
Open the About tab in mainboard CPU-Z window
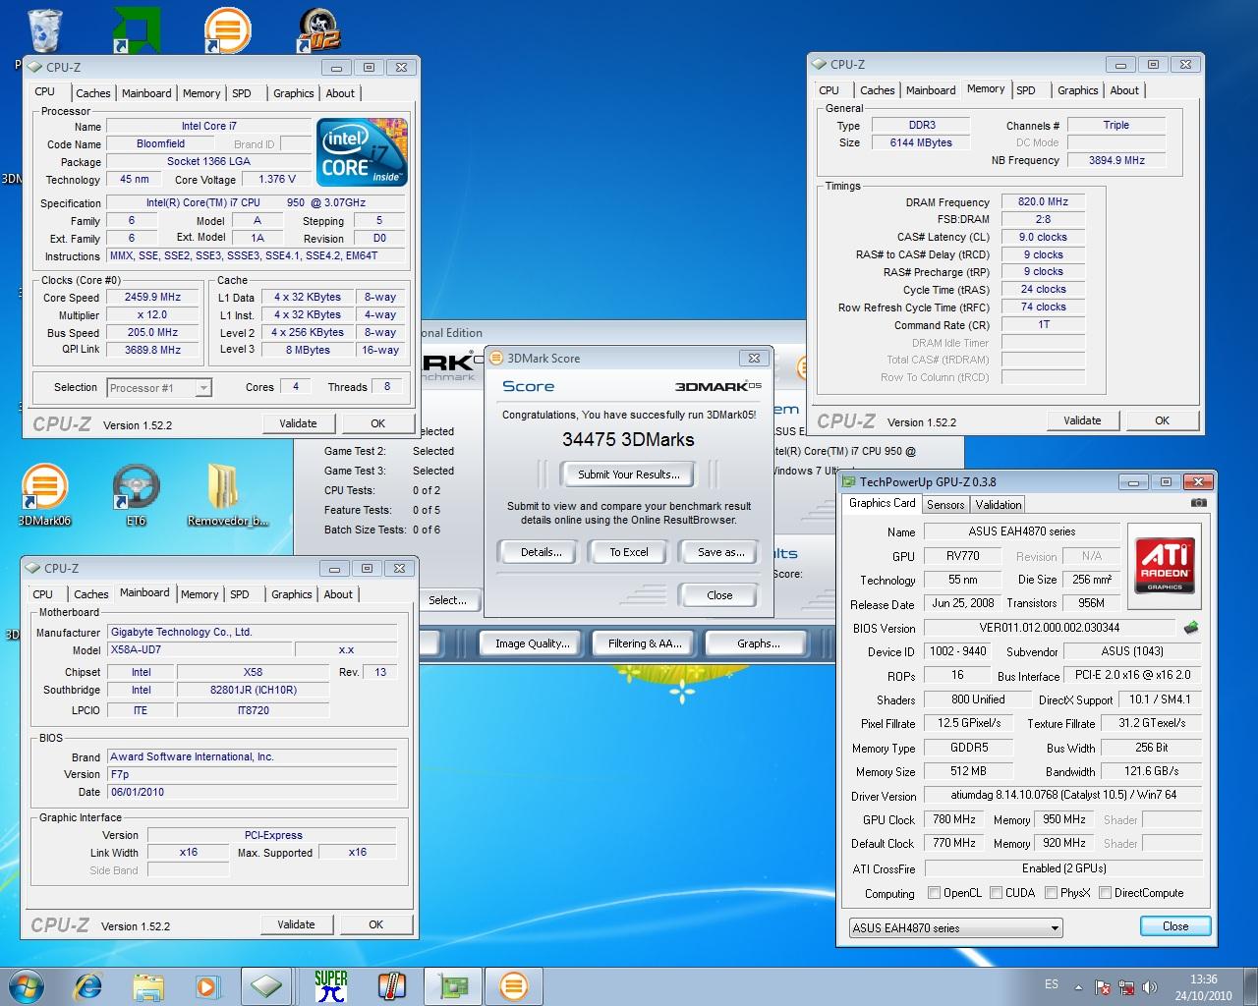click(338, 594)
